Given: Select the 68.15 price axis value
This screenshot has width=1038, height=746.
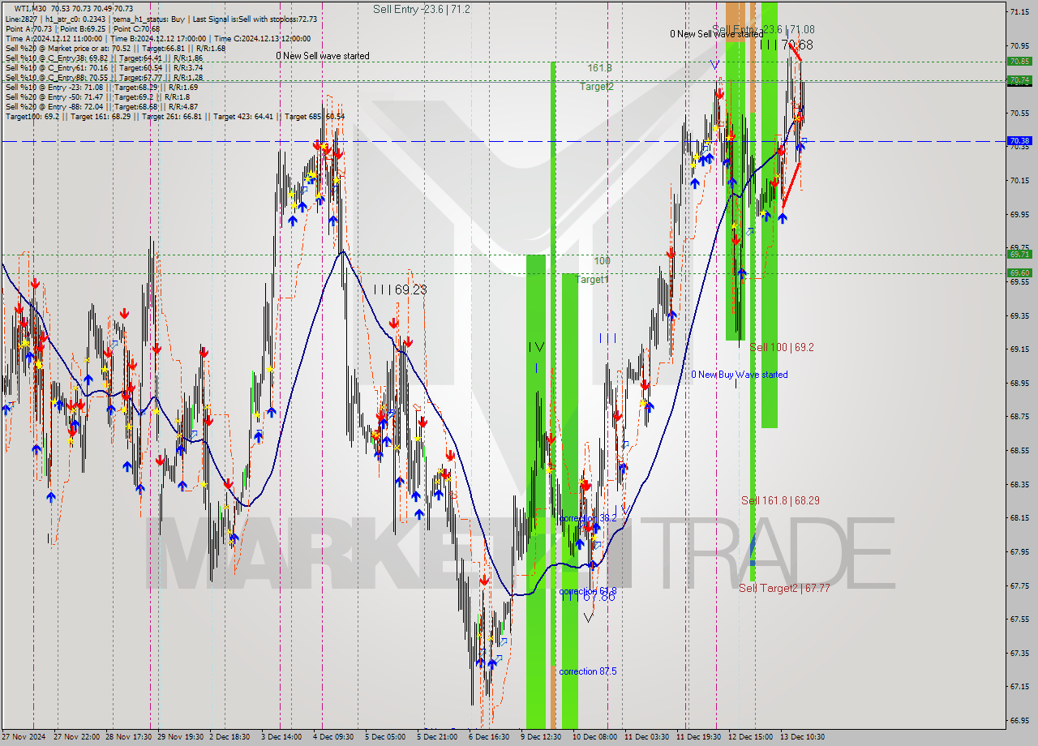Looking at the screenshot, I should tap(1019, 517).
